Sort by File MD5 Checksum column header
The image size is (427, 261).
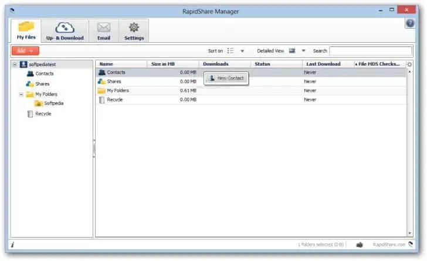click(x=379, y=64)
